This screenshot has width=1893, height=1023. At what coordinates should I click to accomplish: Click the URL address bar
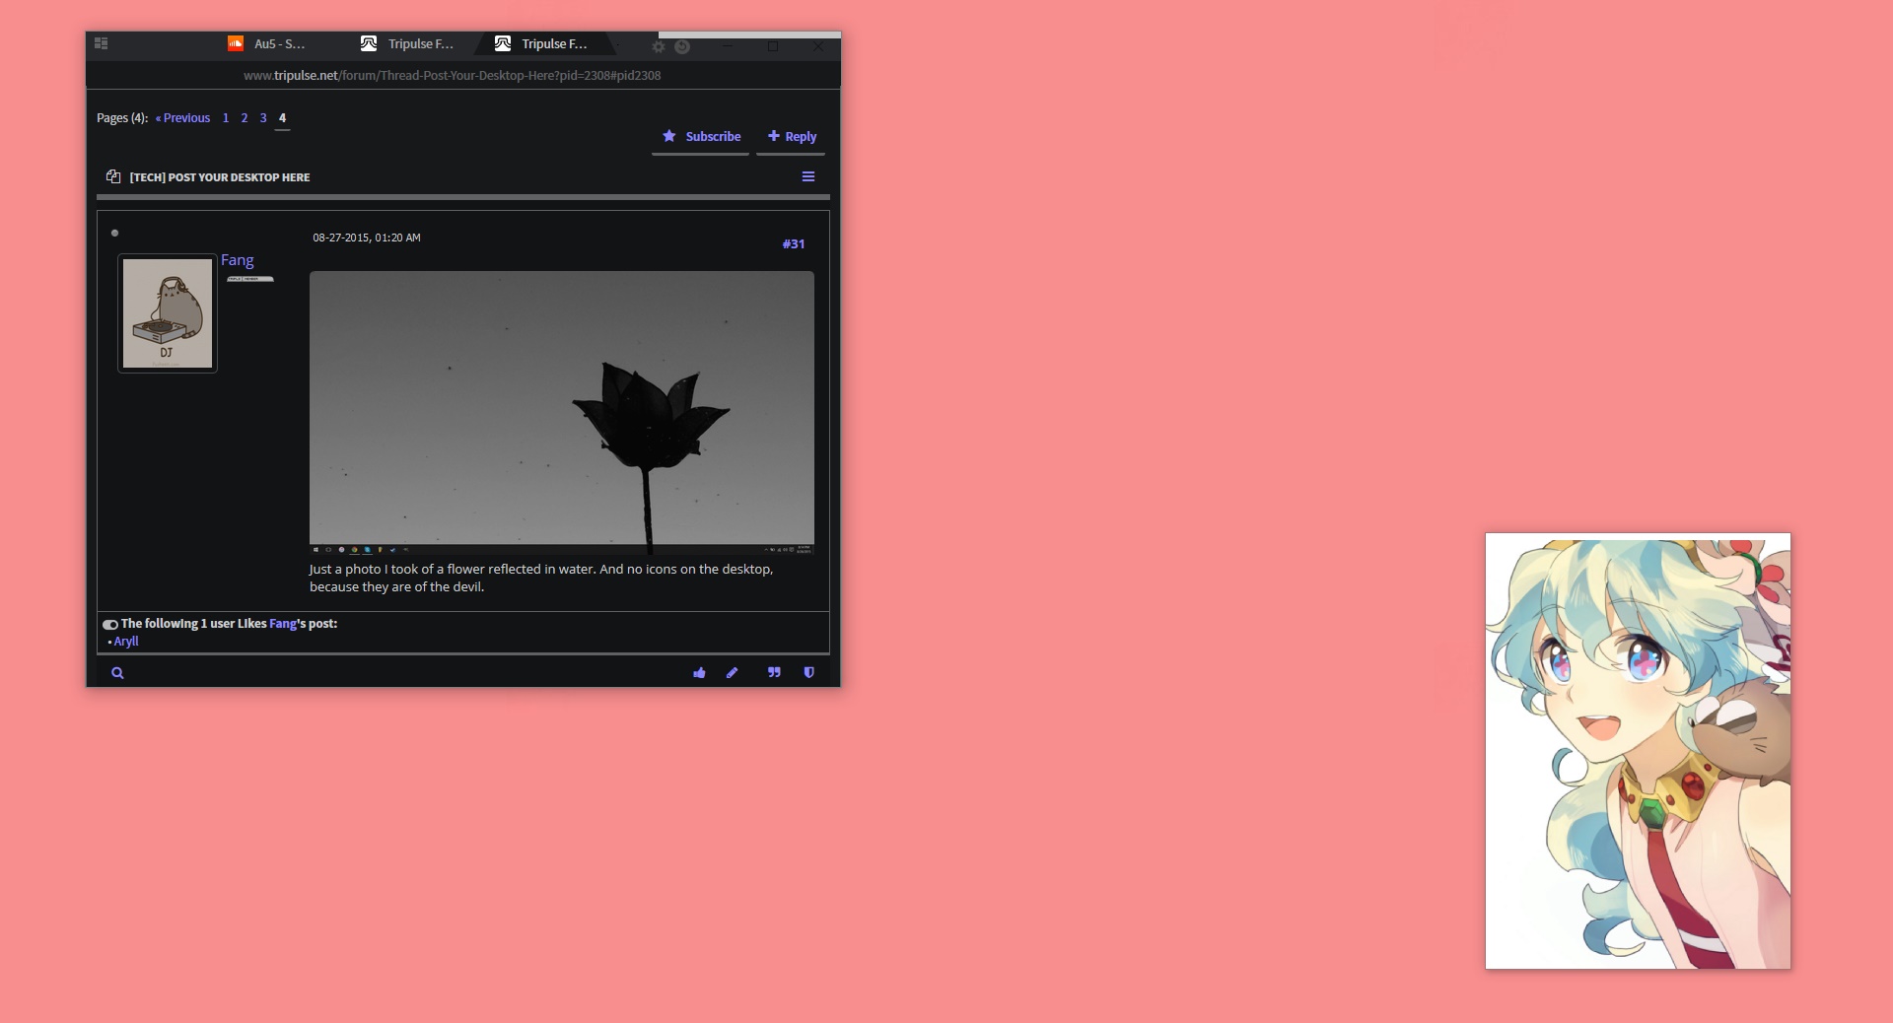pyautogui.click(x=453, y=76)
